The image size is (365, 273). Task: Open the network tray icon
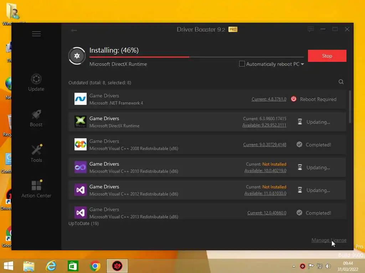click(320, 266)
